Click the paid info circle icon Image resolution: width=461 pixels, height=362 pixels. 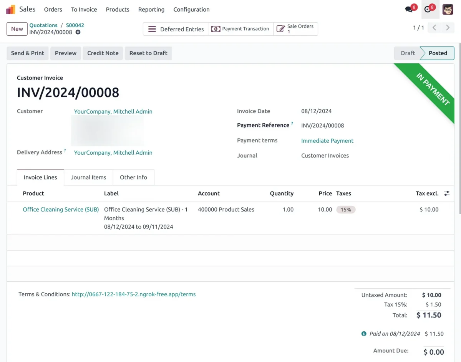pos(364,334)
